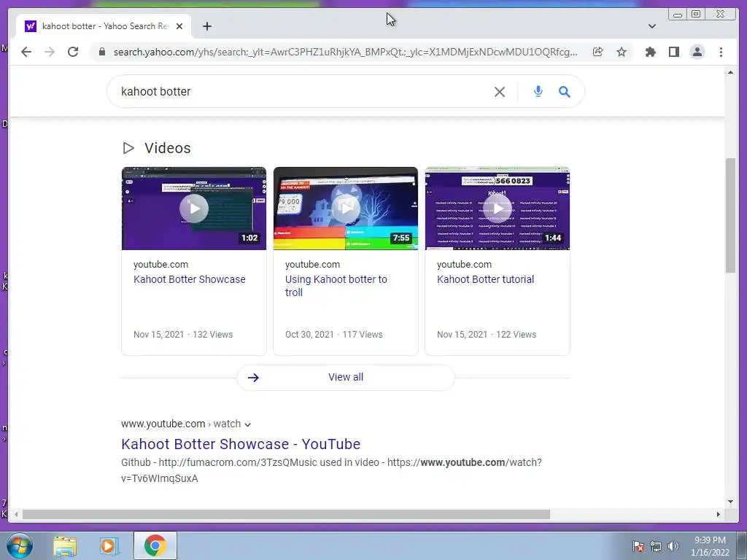
Task: Open Kahoot Botter Showcase - YouTube result
Action: 241,444
